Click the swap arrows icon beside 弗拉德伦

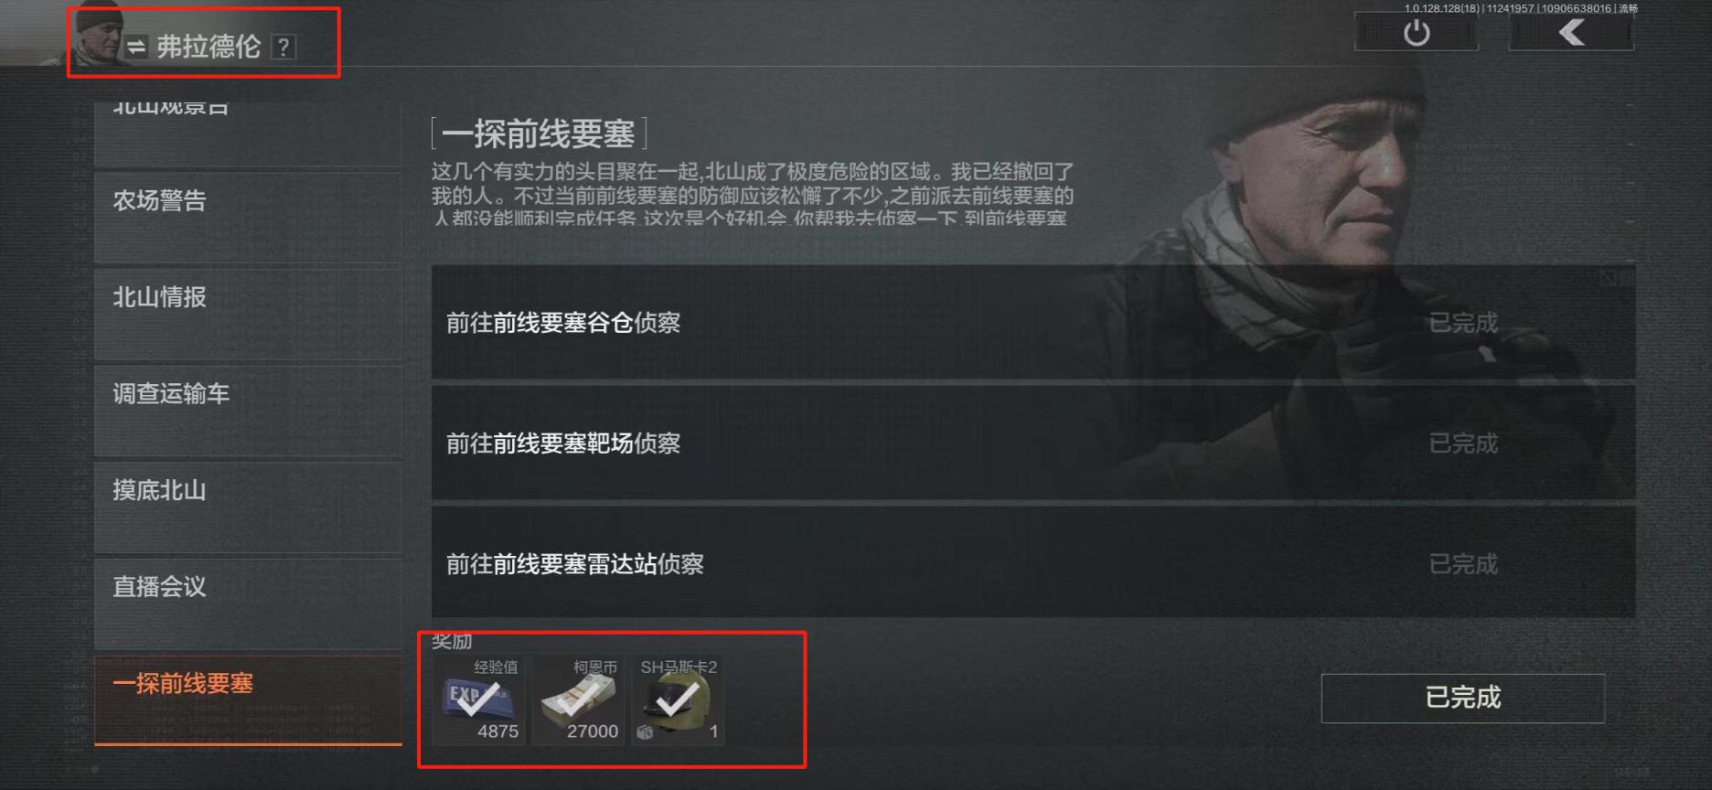pos(136,47)
